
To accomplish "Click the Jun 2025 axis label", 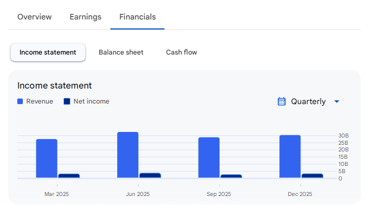I will point(138,194).
